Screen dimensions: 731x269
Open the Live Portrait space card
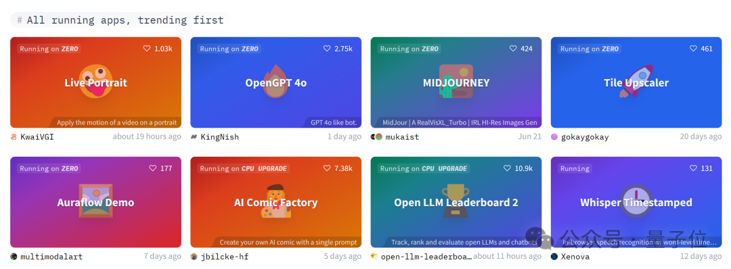(x=95, y=82)
